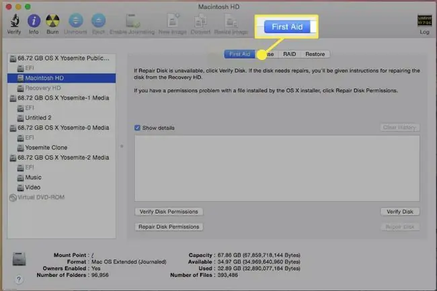The width and height of the screenshot is (437, 291).
Task: Click the Eject toolbar icon
Action: click(99, 21)
